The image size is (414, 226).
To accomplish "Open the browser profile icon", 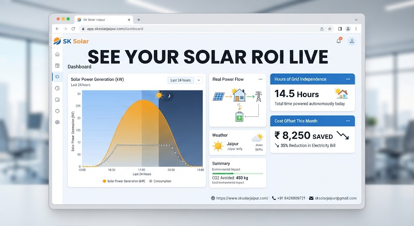I will [348, 29].
